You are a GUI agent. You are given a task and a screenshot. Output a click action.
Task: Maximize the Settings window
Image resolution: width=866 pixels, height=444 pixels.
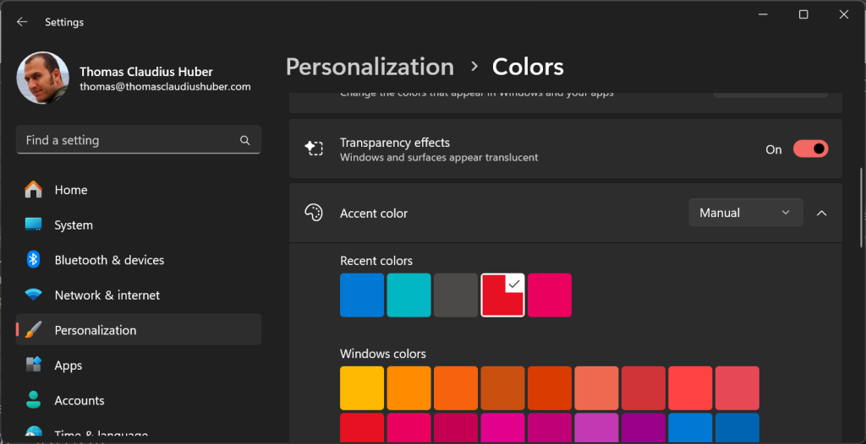(803, 15)
